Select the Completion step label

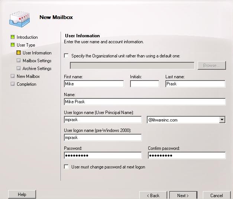click(26, 84)
